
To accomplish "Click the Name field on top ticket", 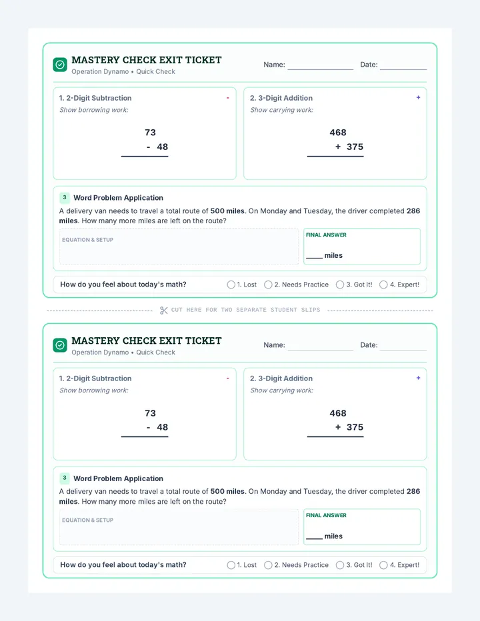I will click(x=320, y=65).
